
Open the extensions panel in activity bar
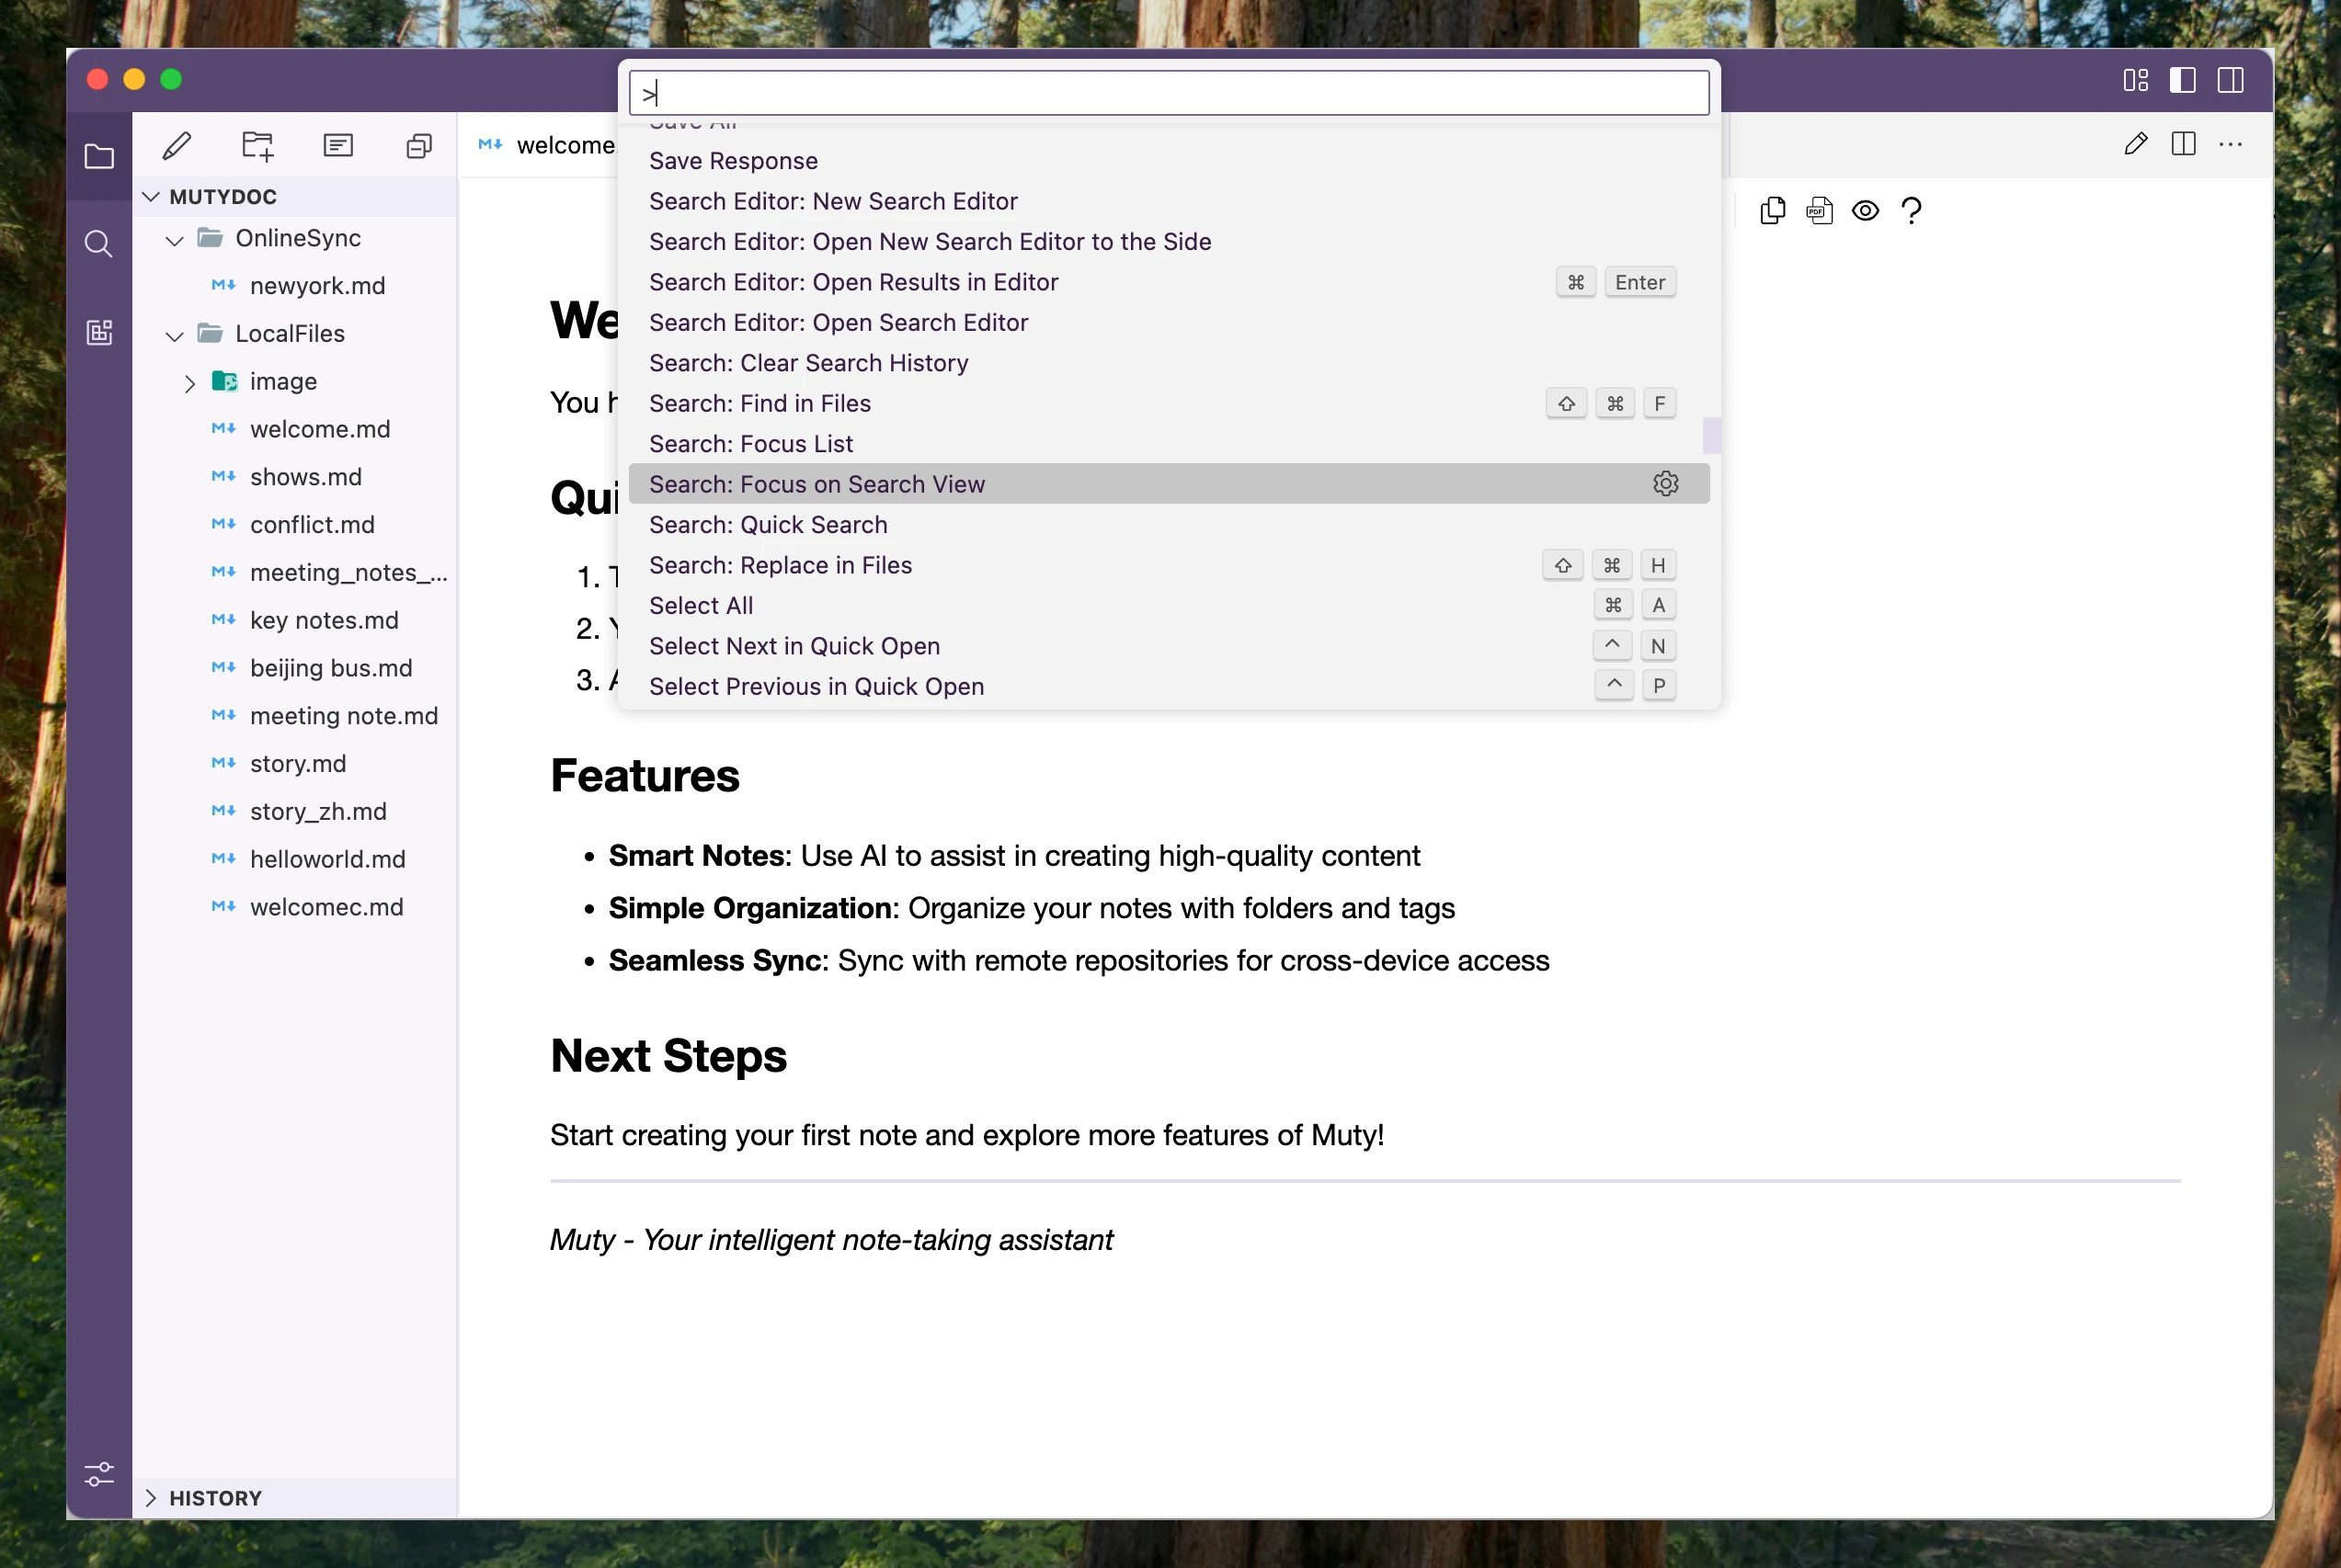pyautogui.click(x=99, y=332)
